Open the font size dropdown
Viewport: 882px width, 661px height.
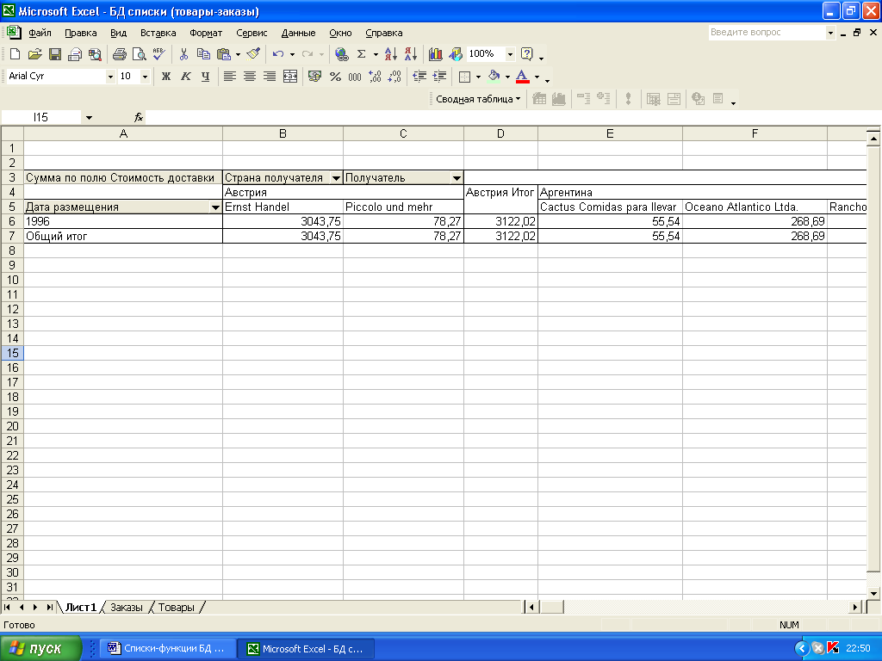click(145, 77)
